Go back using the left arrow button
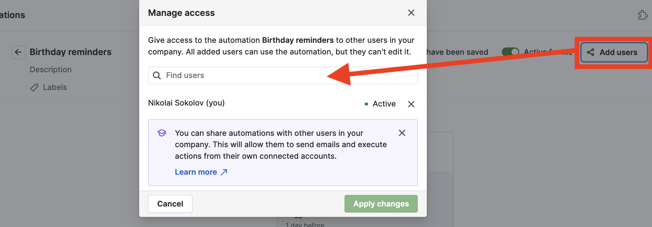Image resolution: width=652 pixels, height=227 pixels. pos(18,52)
